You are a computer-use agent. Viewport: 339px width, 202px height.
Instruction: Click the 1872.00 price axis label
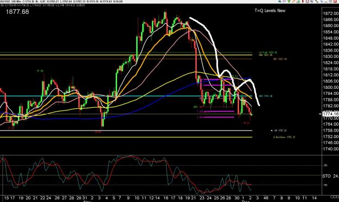(330, 14)
